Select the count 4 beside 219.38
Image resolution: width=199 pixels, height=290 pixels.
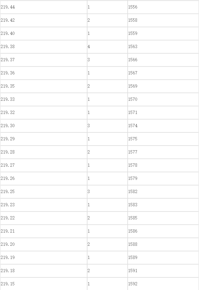pos(107,47)
